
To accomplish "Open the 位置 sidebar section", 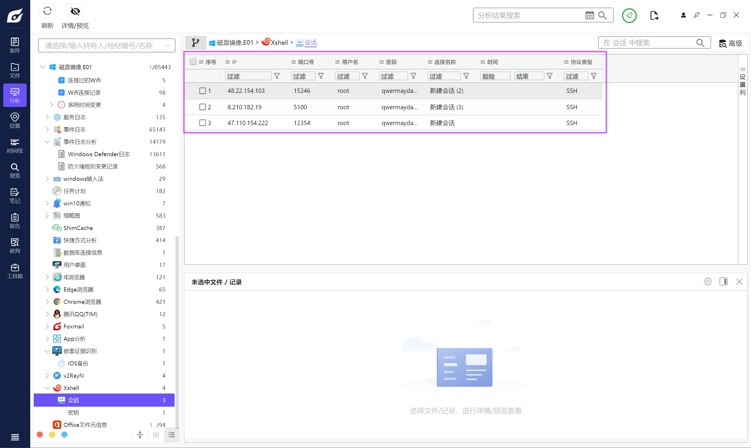I will click(x=15, y=120).
